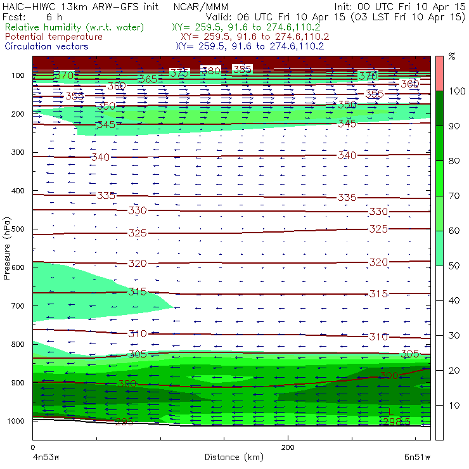Click the 'Pressure (hPa)' y-axis label

coord(6,248)
